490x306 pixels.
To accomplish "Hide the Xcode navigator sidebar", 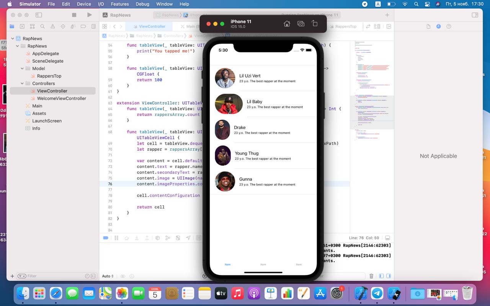I will (39, 15).
